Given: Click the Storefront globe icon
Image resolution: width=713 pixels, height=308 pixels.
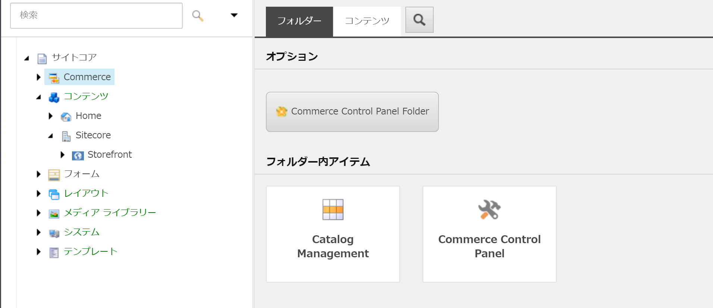Looking at the screenshot, I should 78,155.
